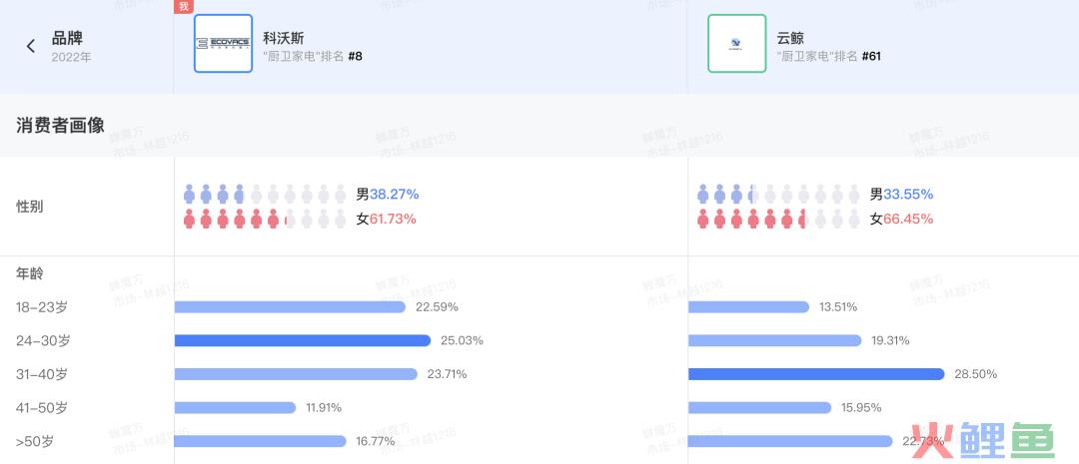Click the 16.77% value label
Viewport: 1079px width, 464px height.
coord(375,442)
